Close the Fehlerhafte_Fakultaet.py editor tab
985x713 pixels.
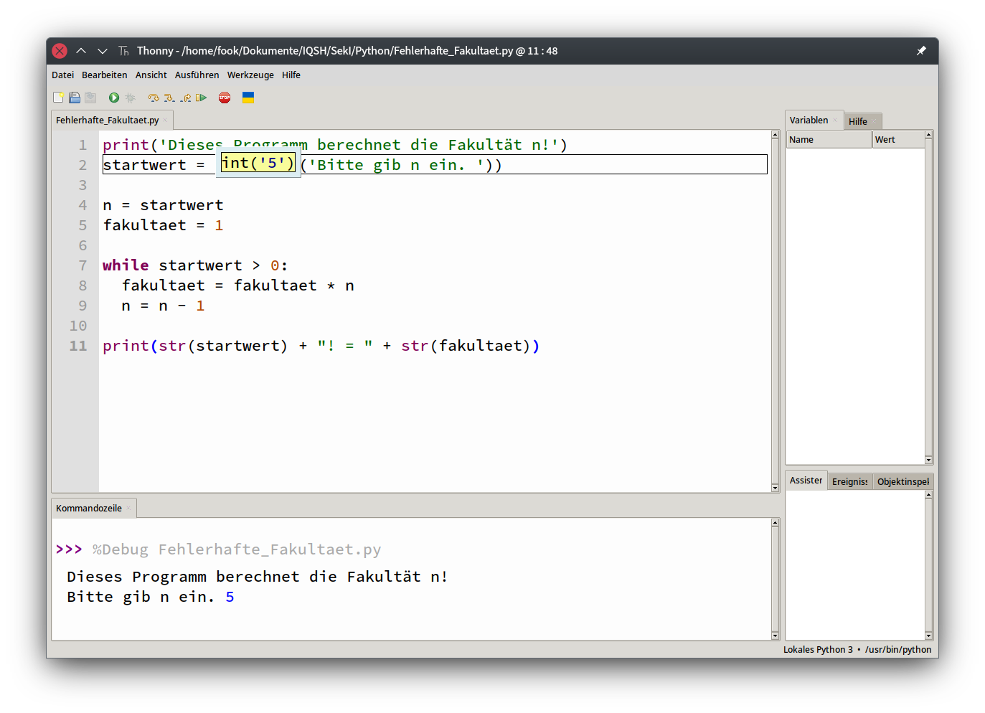tap(165, 121)
